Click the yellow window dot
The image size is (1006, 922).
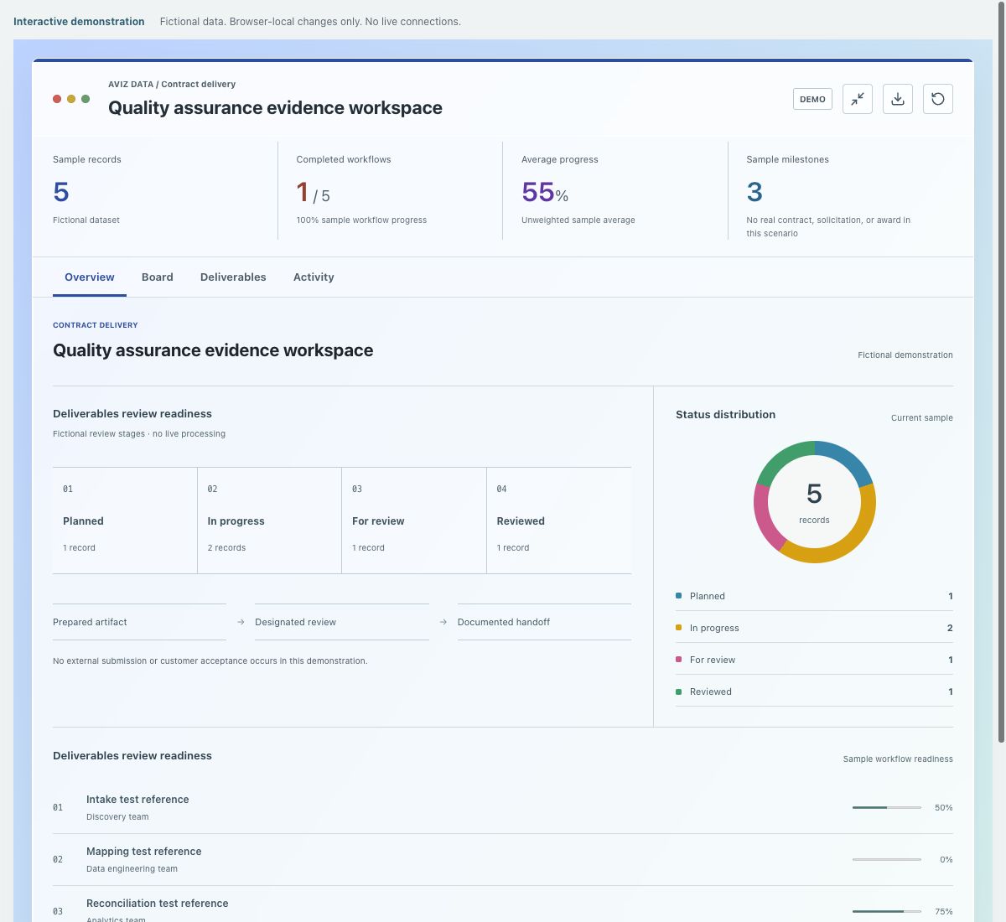(71, 99)
